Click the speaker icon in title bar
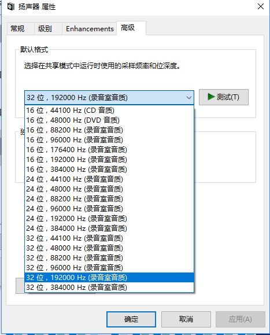Viewport: 270px width, 335px height. 10,6
